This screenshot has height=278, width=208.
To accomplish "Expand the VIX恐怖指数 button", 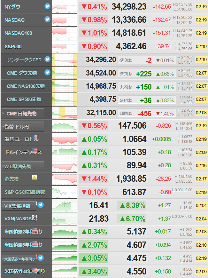I will click(x=19, y=206).
